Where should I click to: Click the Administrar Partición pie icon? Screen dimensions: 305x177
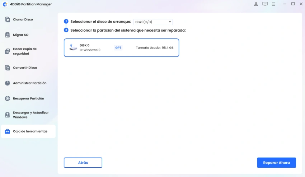(8, 83)
